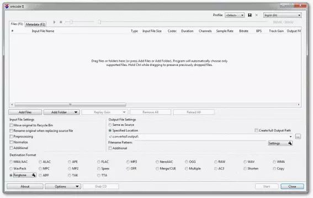The image size is (313, 198).
Task: Select the MP3 destination format
Action: click(128, 162)
